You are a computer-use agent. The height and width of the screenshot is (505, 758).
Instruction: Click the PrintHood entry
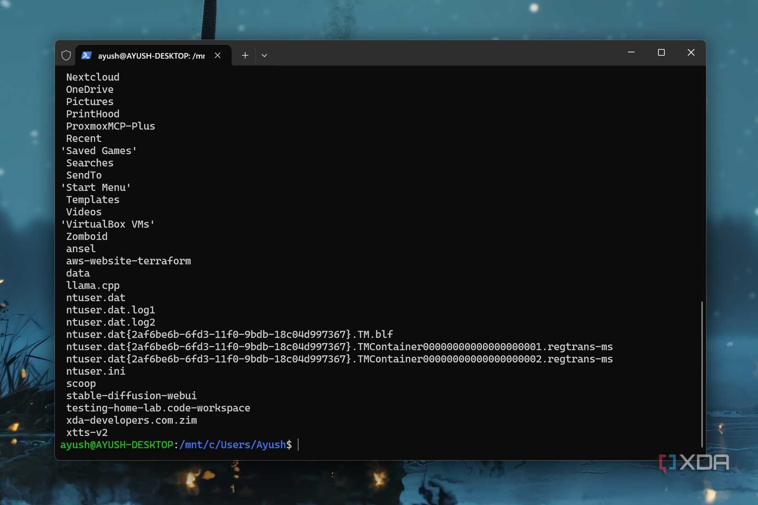pos(93,114)
